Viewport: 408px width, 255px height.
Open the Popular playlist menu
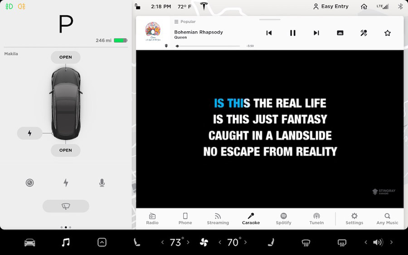pyautogui.click(x=185, y=22)
